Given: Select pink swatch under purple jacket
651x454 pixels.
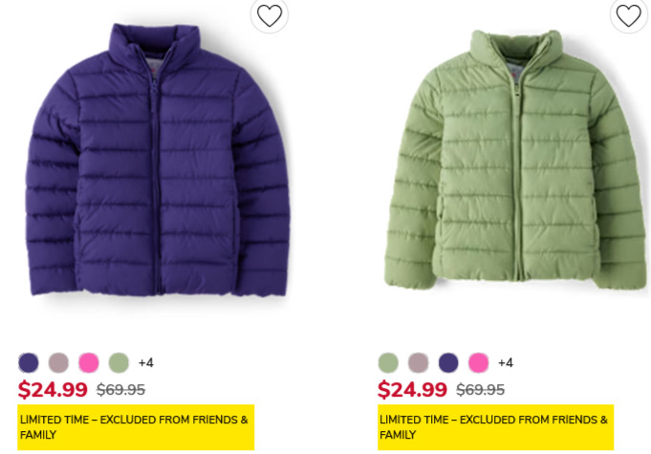Looking at the screenshot, I should 89,362.
